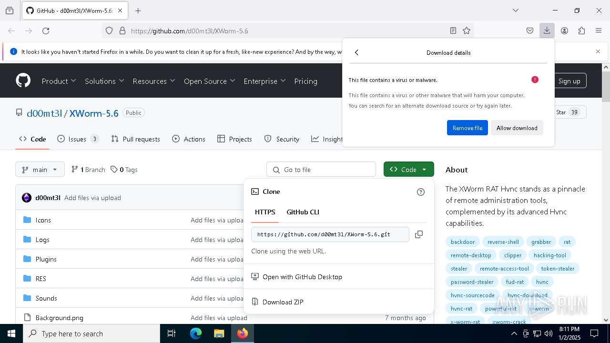Open the Plugins folder
Viewport: 610px width, 343px height.
[46, 259]
